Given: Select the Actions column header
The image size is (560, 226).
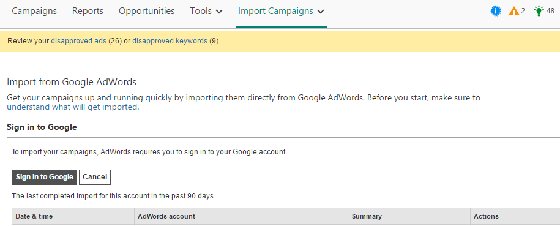Looking at the screenshot, I should (515, 216).
